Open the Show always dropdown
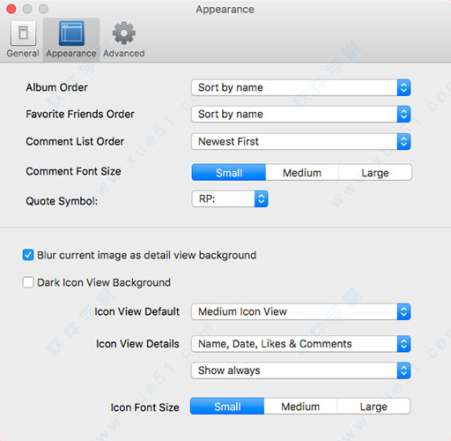The height and width of the screenshot is (441, 451). 300,370
